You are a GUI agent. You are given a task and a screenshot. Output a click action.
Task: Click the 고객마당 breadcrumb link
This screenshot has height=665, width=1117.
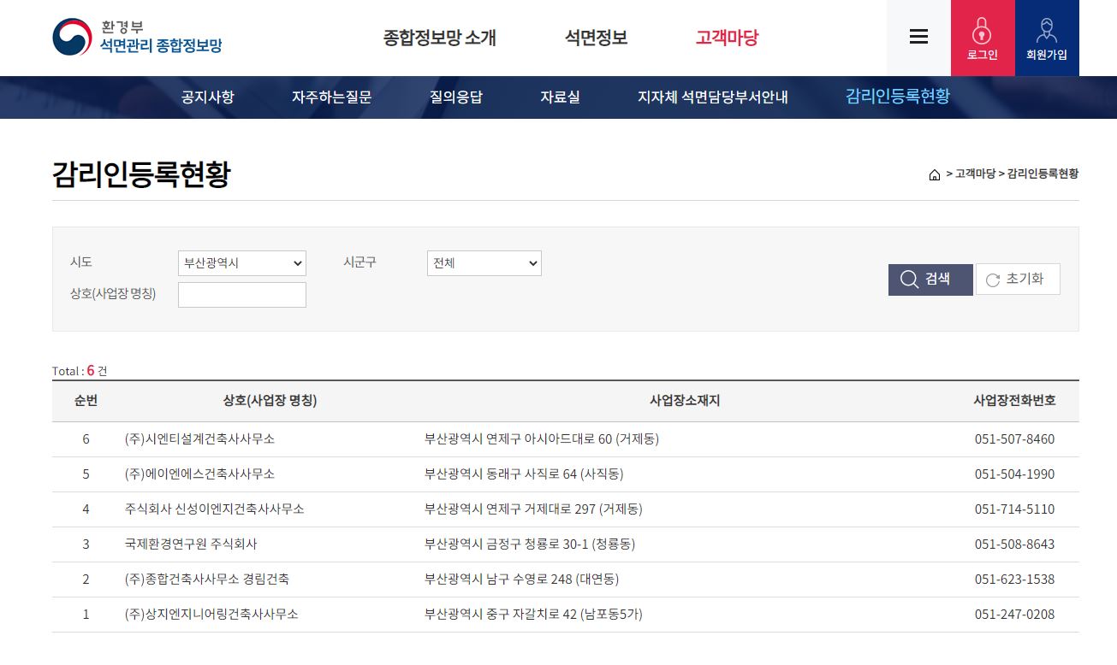[x=975, y=174]
